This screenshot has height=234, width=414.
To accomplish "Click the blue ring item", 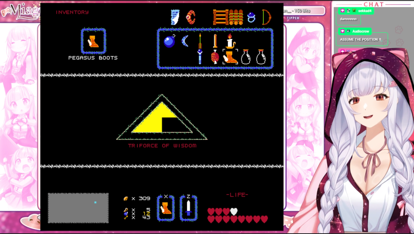I will point(252,17).
